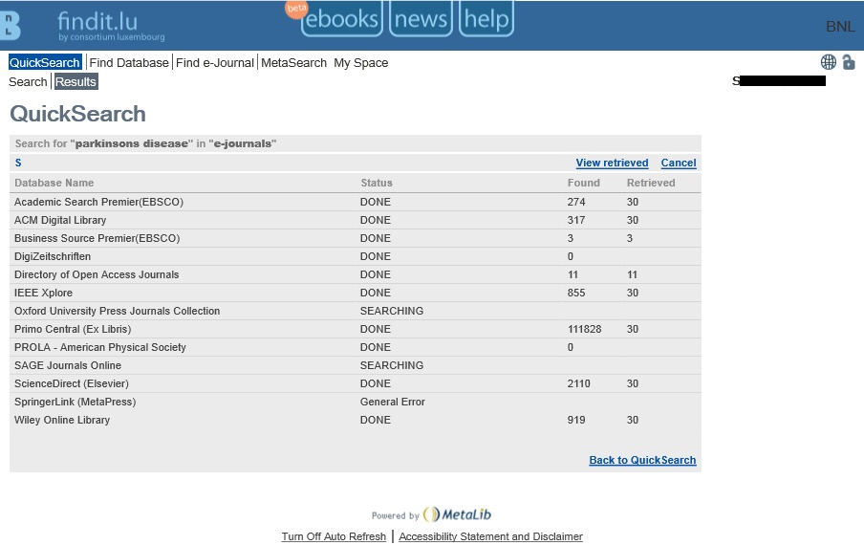Click SAGE Journals Online name

click(68, 365)
